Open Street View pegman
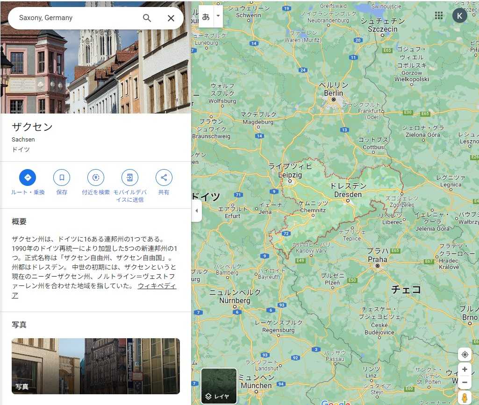This screenshot has width=479, height=405. pos(465,398)
